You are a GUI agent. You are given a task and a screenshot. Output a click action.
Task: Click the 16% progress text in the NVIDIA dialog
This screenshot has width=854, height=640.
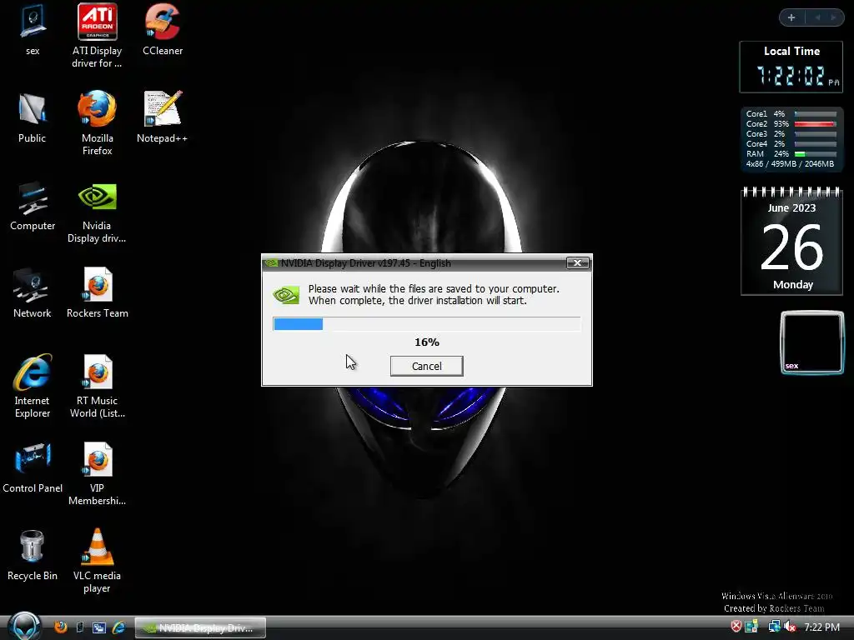tap(426, 342)
